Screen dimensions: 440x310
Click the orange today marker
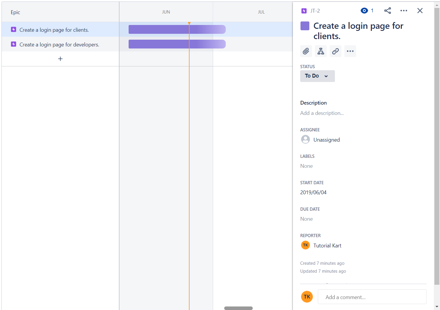coord(189,24)
